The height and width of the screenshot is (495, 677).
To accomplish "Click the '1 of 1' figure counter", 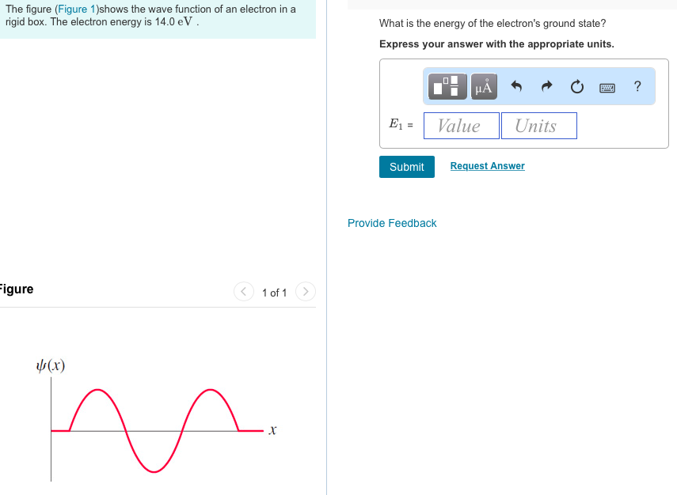I will pyautogui.click(x=274, y=293).
